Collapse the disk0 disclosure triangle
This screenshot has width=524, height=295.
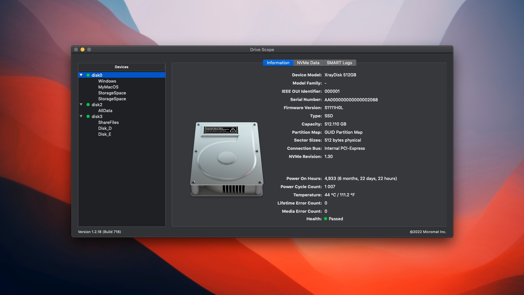coord(81,75)
